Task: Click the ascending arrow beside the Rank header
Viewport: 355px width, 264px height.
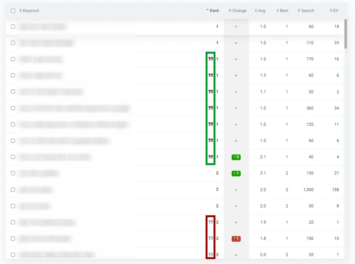Action: pyautogui.click(x=207, y=10)
